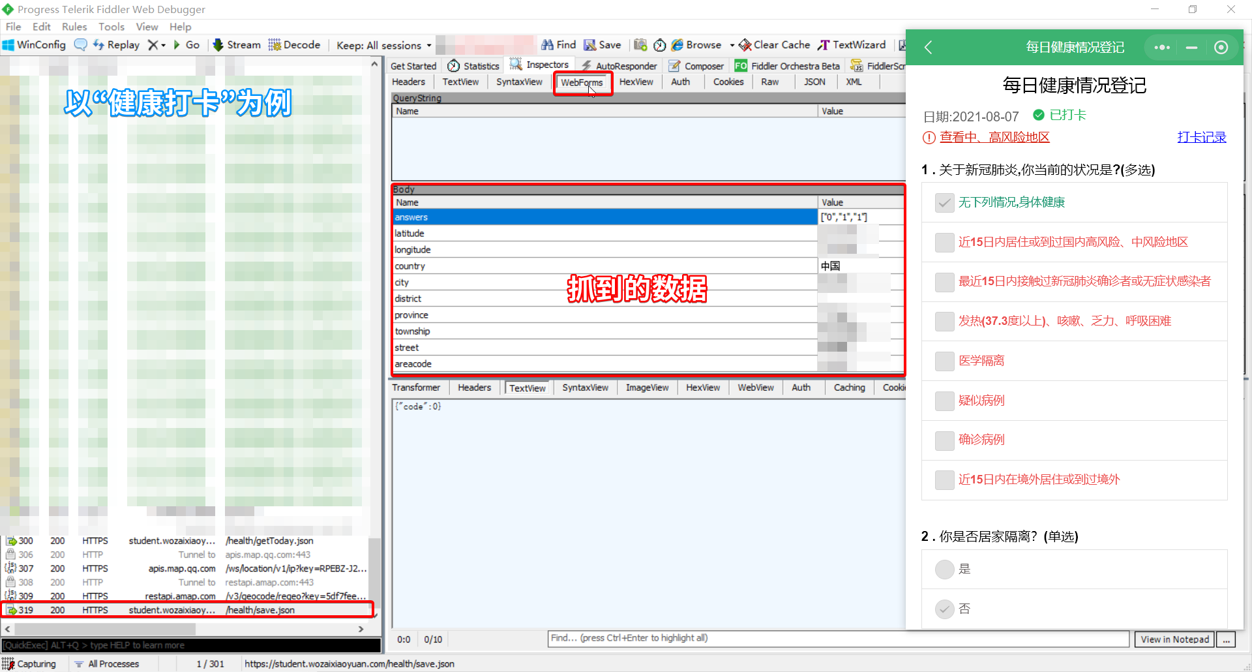1252x672 pixels.
Task: Click the Capturing status icon
Action: tap(8, 664)
